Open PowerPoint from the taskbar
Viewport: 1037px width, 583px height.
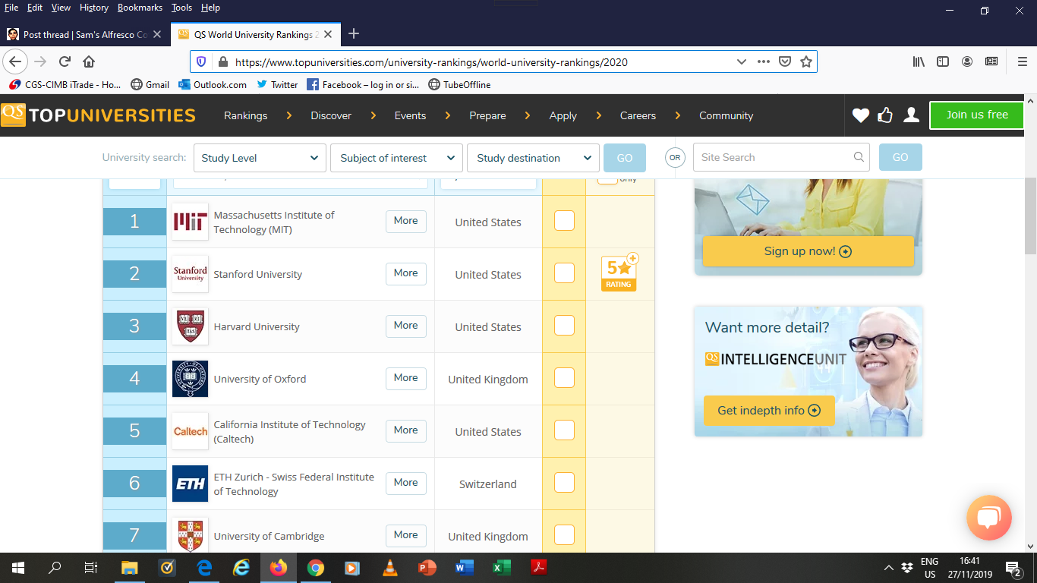(427, 567)
